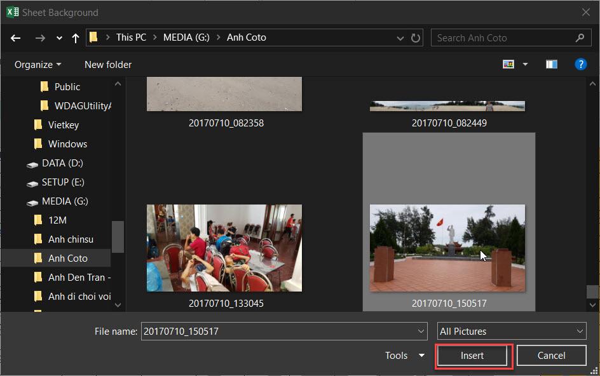This screenshot has height=376, width=600.
Task: Click New folder in the toolbar
Action: tap(108, 64)
